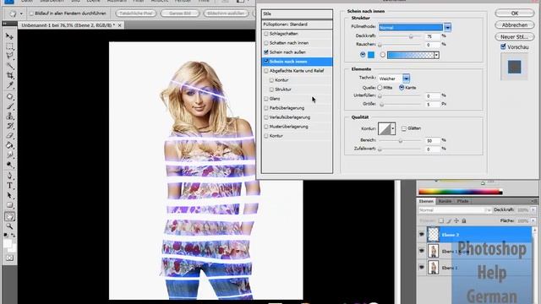This screenshot has width=541, height=304.
Task: Open the Kontur contour picker arrow
Action: coord(392,128)
